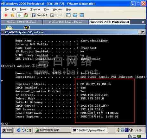Open the Snapshot menu
Image resolution: width=147 pixels, height=139 pixels.
[x=35, y=9]
